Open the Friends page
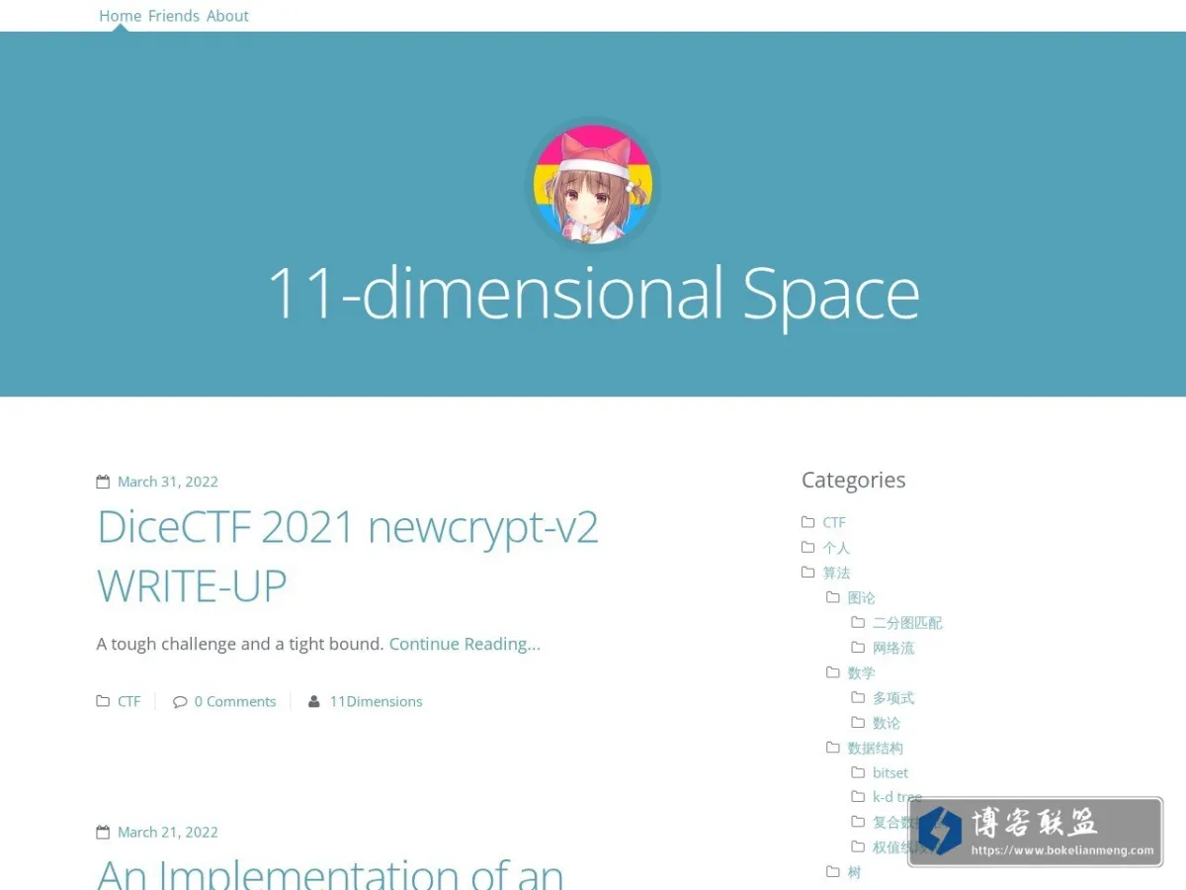Screen dimensions: 1186x890 [x=174, y=16]
